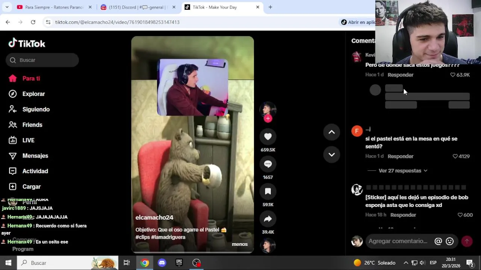The width and height of the screenshot is (481, 270).
Task: Open Discord from the taskbar
Action: (x=162, y=263)
